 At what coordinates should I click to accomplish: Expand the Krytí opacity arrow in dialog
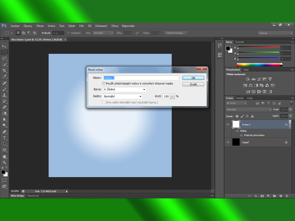pyautogui.click(x=172, y=96)
